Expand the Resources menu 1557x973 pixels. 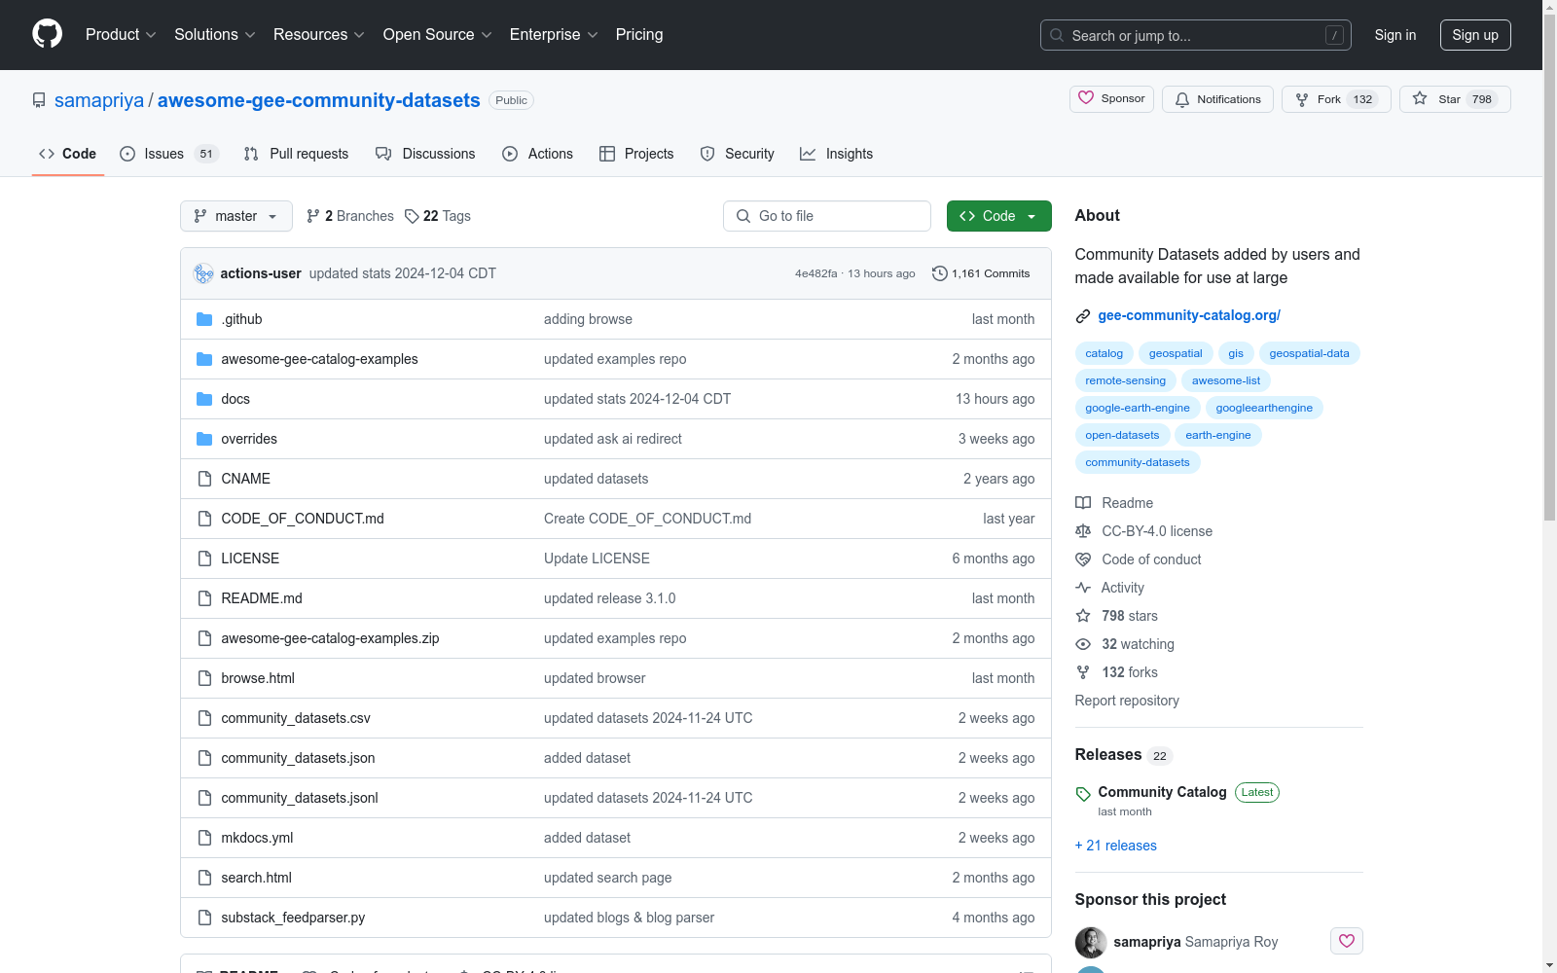click(x=319, y=35)
